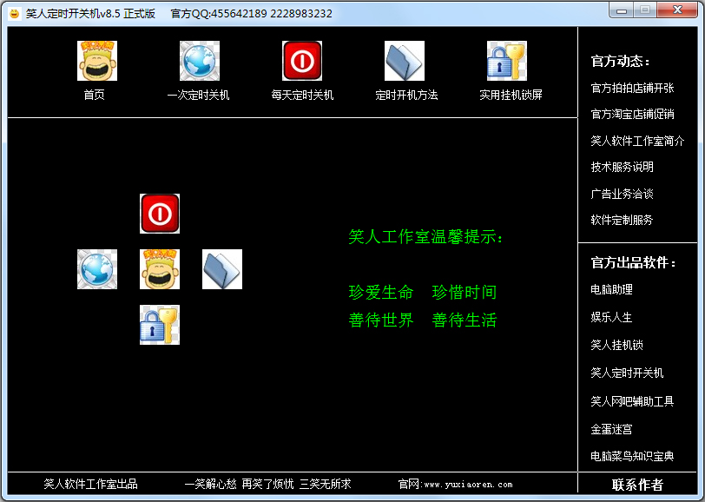View 技术服务说明 link
Screen dimensions: 705x502
click(622, 168)
